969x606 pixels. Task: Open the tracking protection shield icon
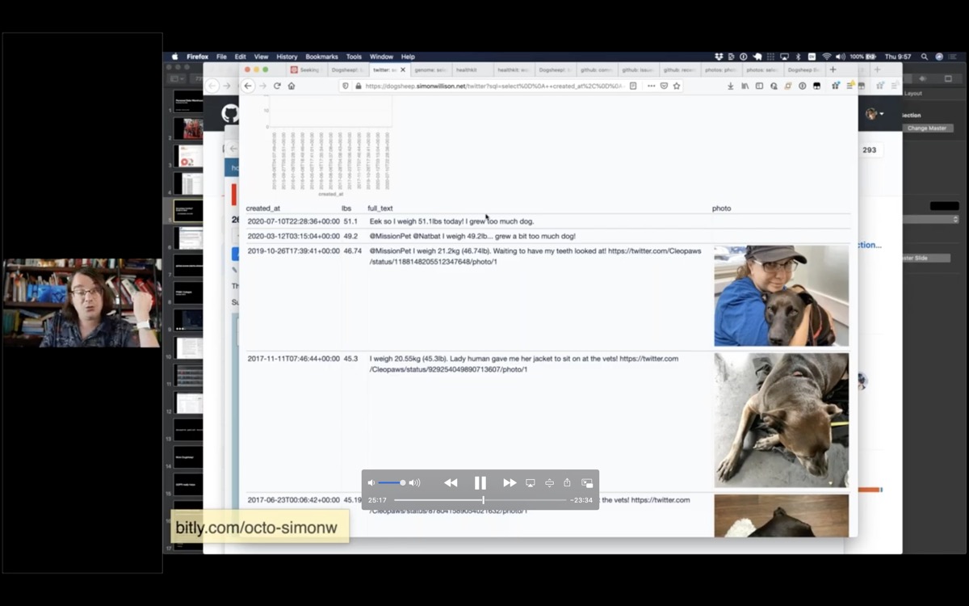[x=346, y=86]
